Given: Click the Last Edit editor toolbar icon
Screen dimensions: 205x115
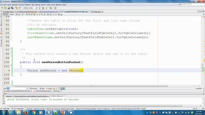Looking at the screenshot, I should click(17, 14).
